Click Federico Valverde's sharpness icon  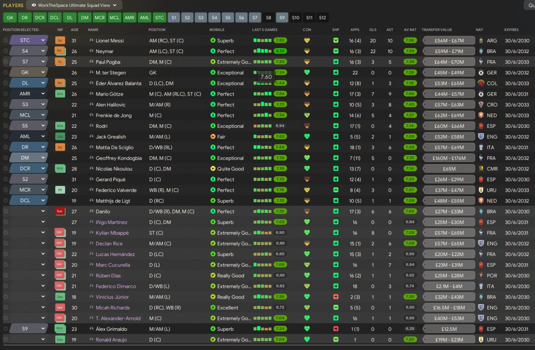point(336,190)
